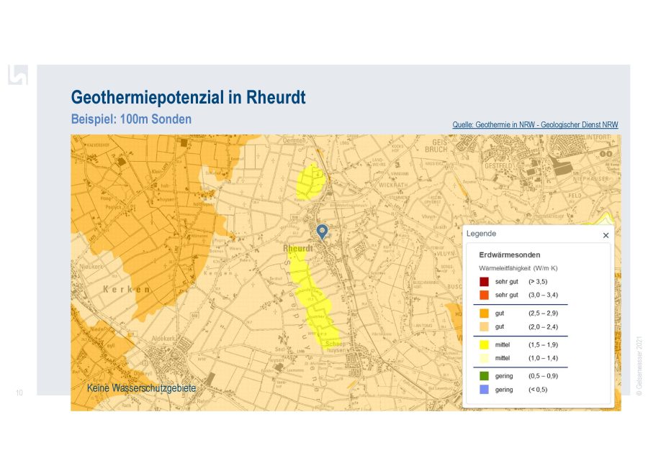
Task: Click the 'Rheurdt' town label on the map
Action: tap(298, 248)
